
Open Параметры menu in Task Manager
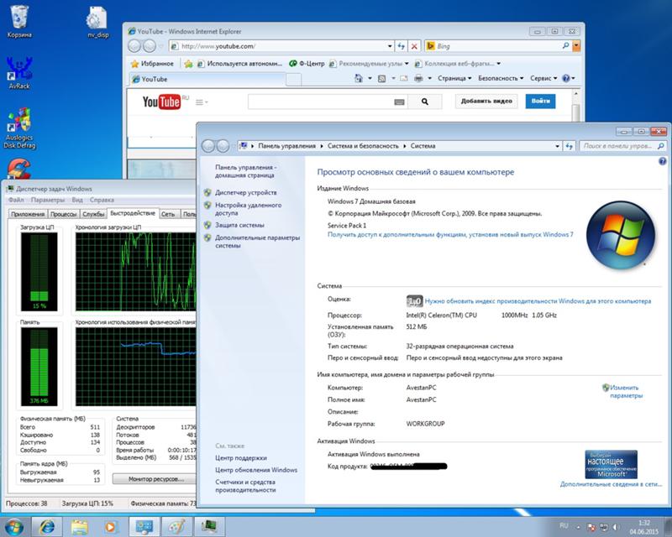[x=48, y=200]
